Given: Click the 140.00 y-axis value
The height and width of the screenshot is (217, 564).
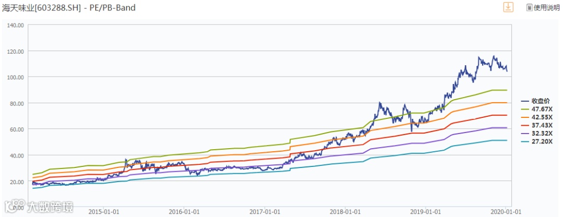Looking at the screenshot, I should tap(16, 26).
